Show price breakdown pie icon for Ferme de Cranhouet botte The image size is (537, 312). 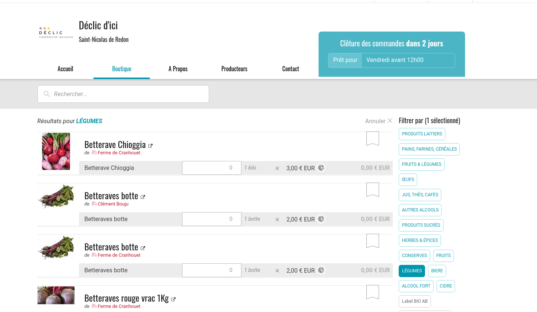(x=321, y=270)
